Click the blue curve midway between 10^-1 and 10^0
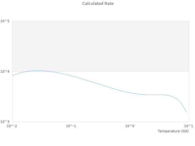 coord(101,85)
